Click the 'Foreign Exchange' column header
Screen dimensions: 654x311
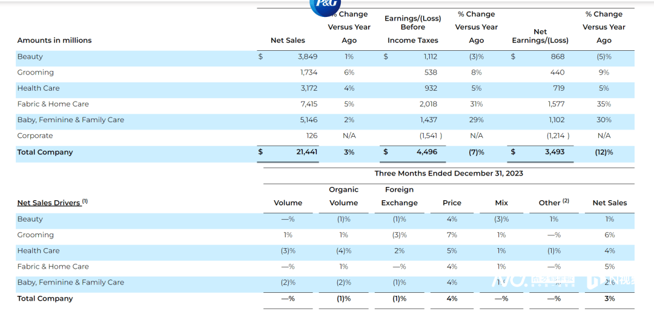tap(399, 197)
